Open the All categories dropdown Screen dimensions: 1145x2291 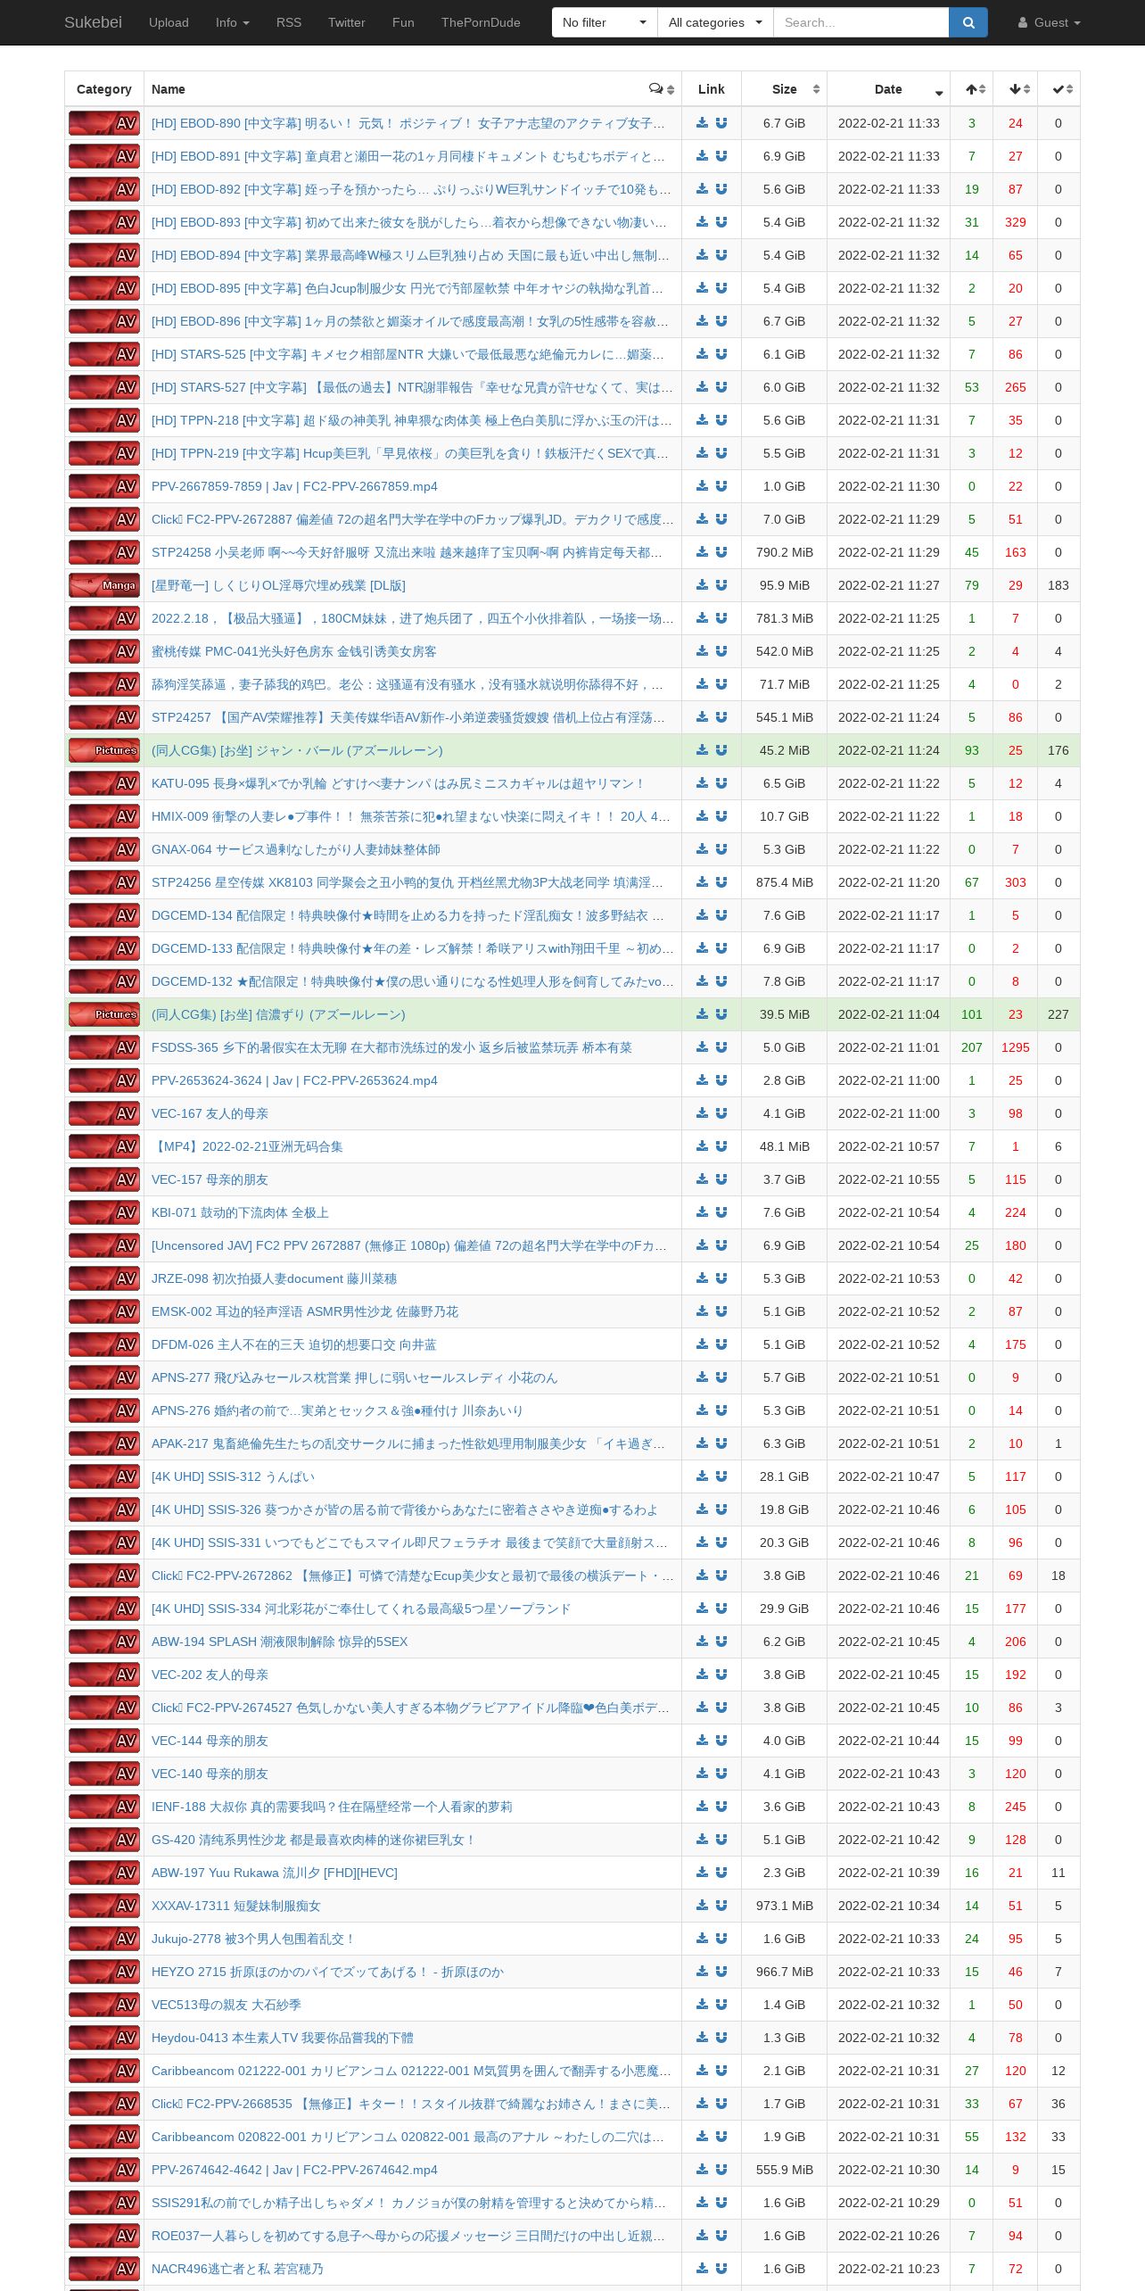pos(715,22)
